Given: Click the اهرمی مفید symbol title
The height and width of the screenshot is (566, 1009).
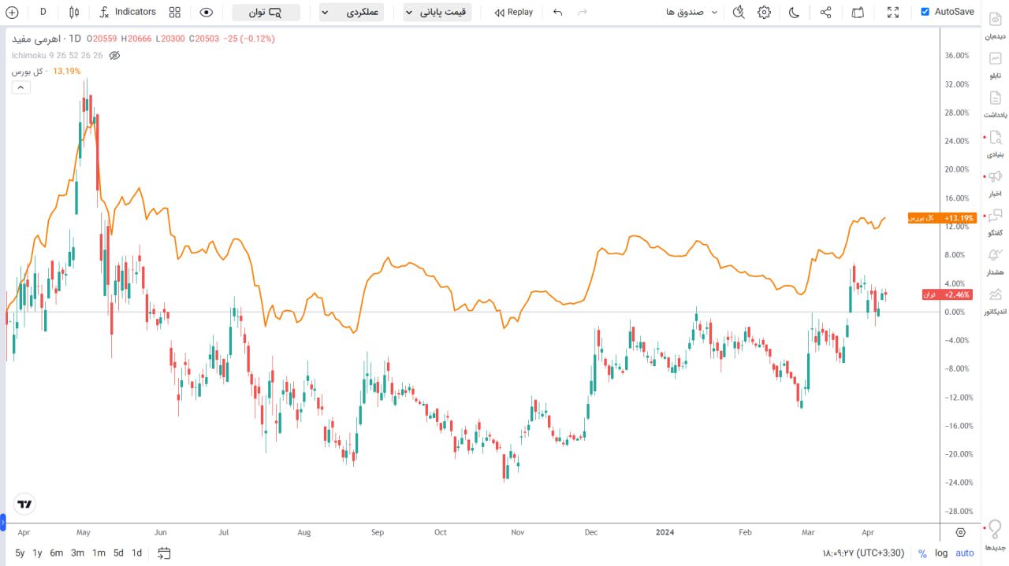Looking at the screenshot, I should [x=38, y=39].
